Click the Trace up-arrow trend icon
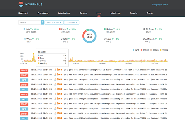Screen dimensions: 185x135 [113, 39]
